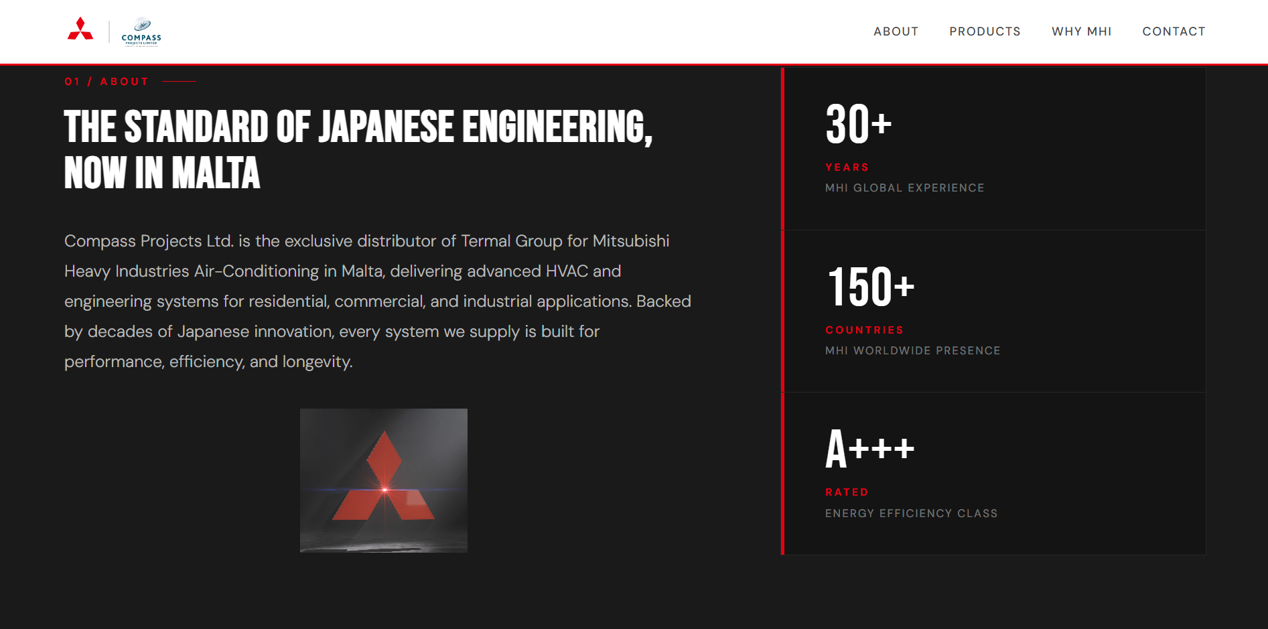
Task: Open the CONTACT navigation link
Action: click(x=1174, y=31)
